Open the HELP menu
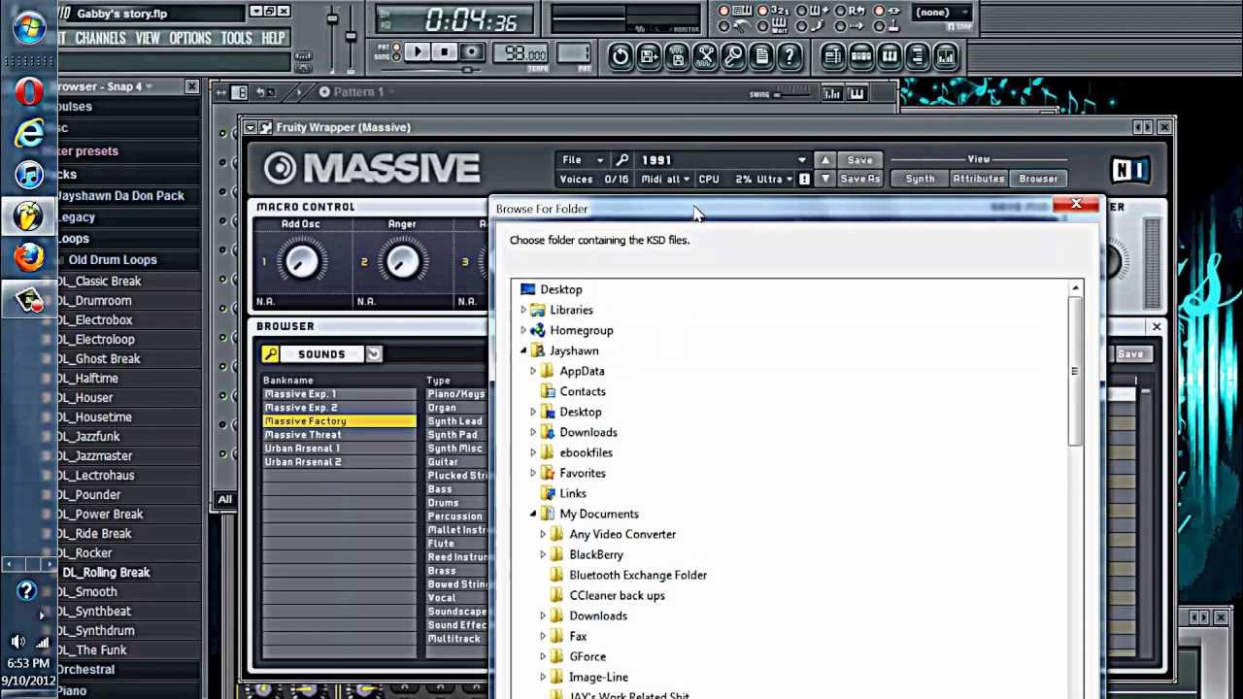This screenshot has width=1243, height=699. (x=273, y=38)
